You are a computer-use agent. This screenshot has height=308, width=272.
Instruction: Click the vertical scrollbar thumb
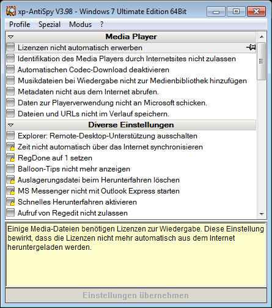point(262,61)
